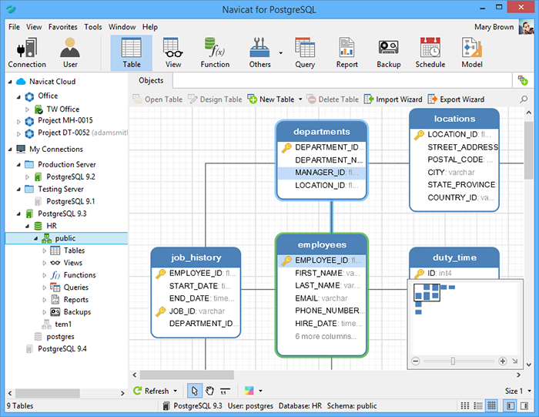The image size is (539, 417).
Task: Open the Connection tool
Action: point(27,53)
